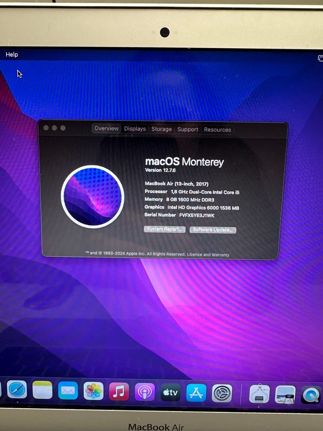Image resolution: width=323 pixels, height=431 pixels.
Task: Launch the Music app
Action: click(x=119, y=392)
